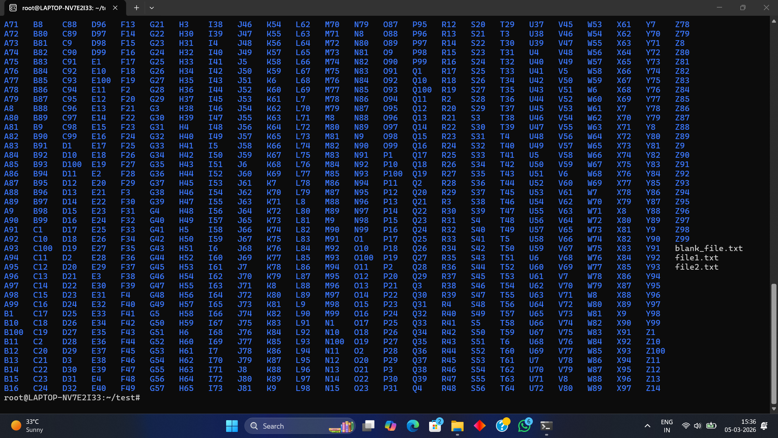
Task: Open Task View from taskbar
Action: (368, 426)
